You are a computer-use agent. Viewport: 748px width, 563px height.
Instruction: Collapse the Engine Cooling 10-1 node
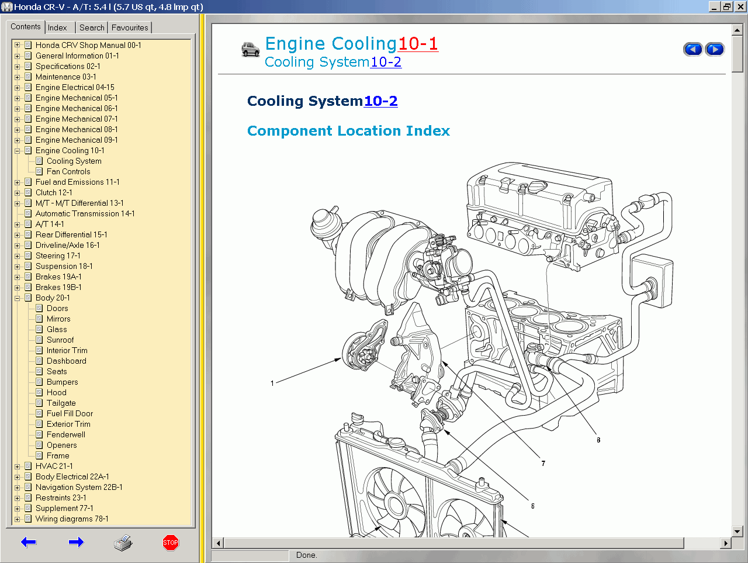pyautogui.click(x=17, y=151)
